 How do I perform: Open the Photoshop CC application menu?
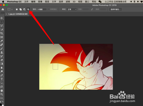click(x=14, y=2)
